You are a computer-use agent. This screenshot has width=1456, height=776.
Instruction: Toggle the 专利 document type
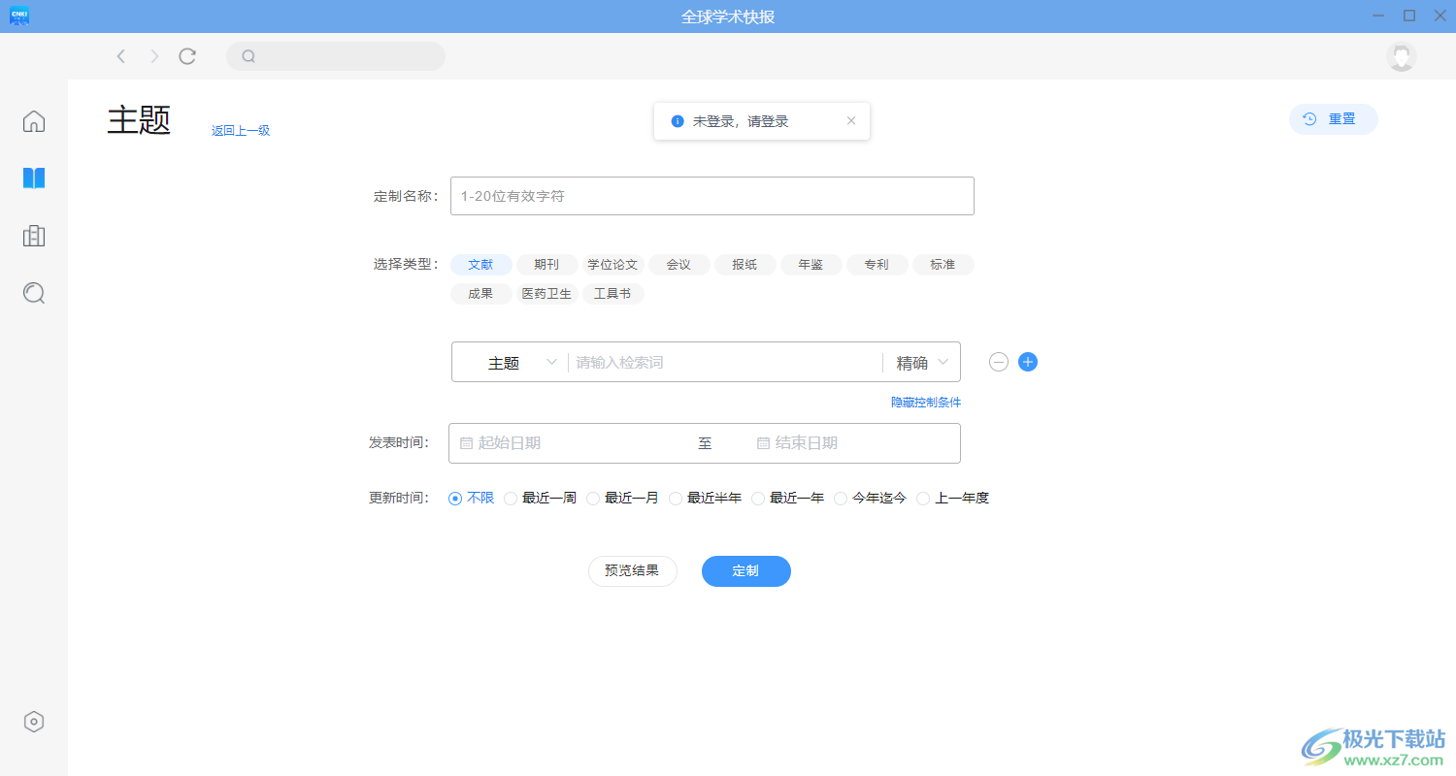click(x=877, y=264)
